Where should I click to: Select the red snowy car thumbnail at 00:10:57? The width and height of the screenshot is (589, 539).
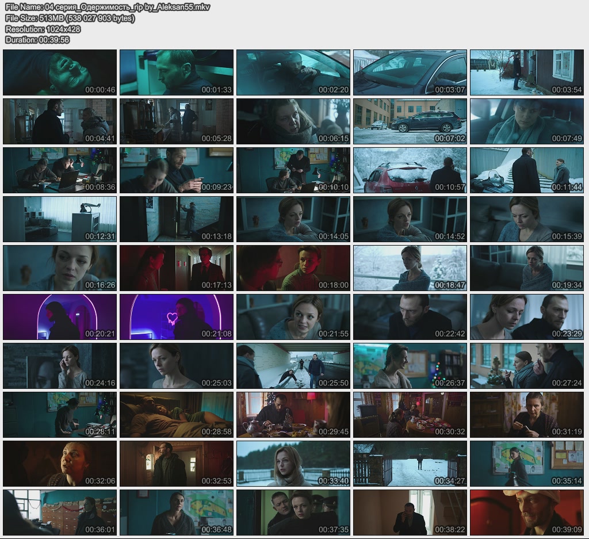point(410,170)
